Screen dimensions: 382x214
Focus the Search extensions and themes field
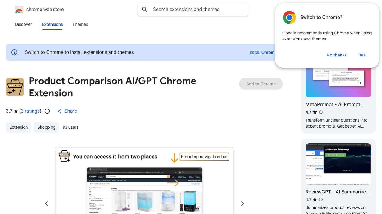coord(193,10)
